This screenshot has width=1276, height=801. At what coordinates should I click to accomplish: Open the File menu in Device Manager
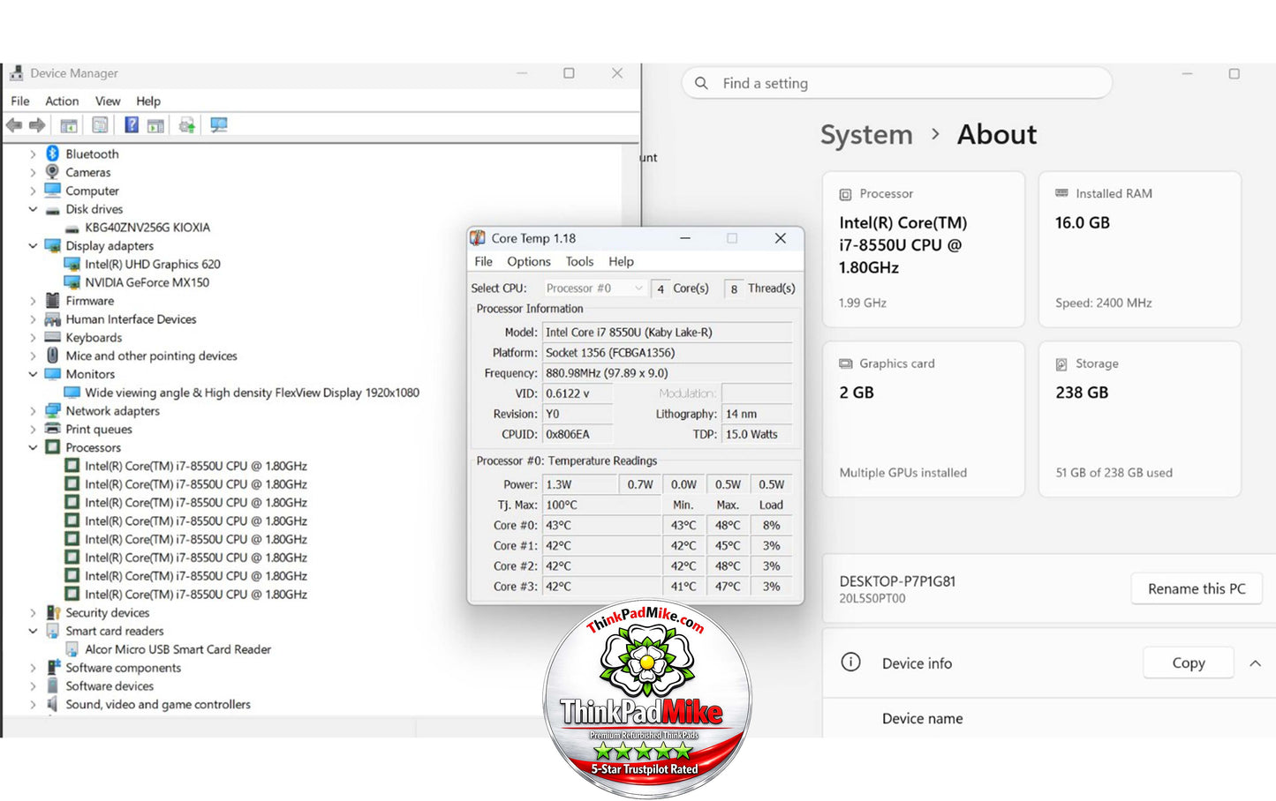click(20, 101)
